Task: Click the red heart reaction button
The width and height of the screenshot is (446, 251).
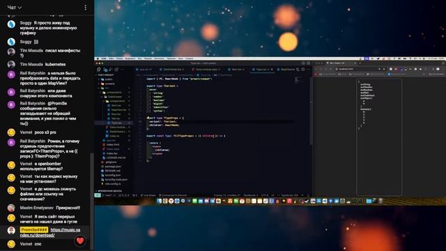Action: point(80,241)
